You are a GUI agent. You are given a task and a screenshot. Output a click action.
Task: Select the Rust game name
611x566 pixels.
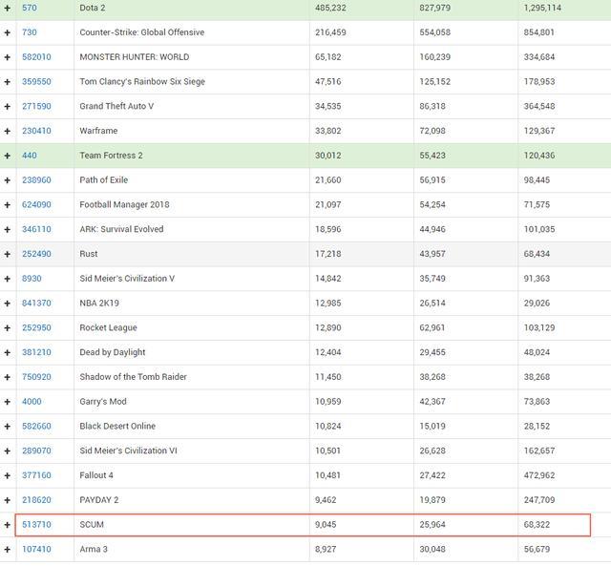89,254
